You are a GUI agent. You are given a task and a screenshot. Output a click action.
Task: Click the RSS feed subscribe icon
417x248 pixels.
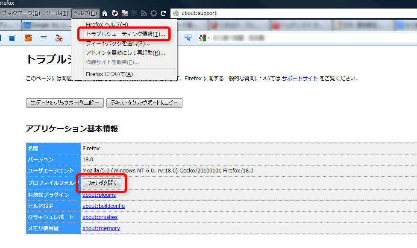point(144,13)
